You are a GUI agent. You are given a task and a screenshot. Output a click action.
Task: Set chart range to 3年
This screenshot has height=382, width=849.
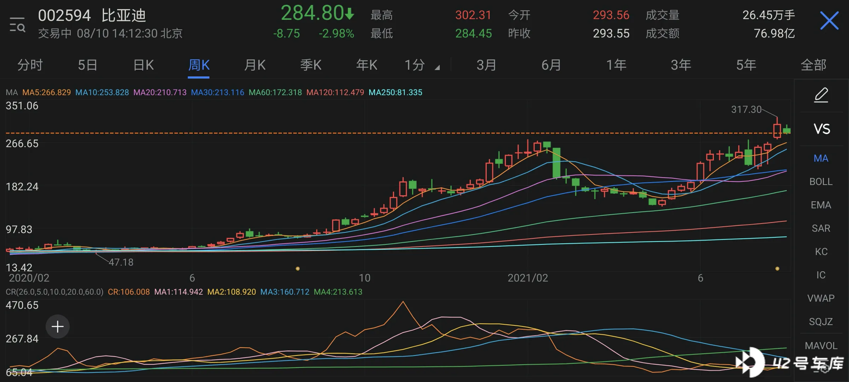tap(681, 65)
